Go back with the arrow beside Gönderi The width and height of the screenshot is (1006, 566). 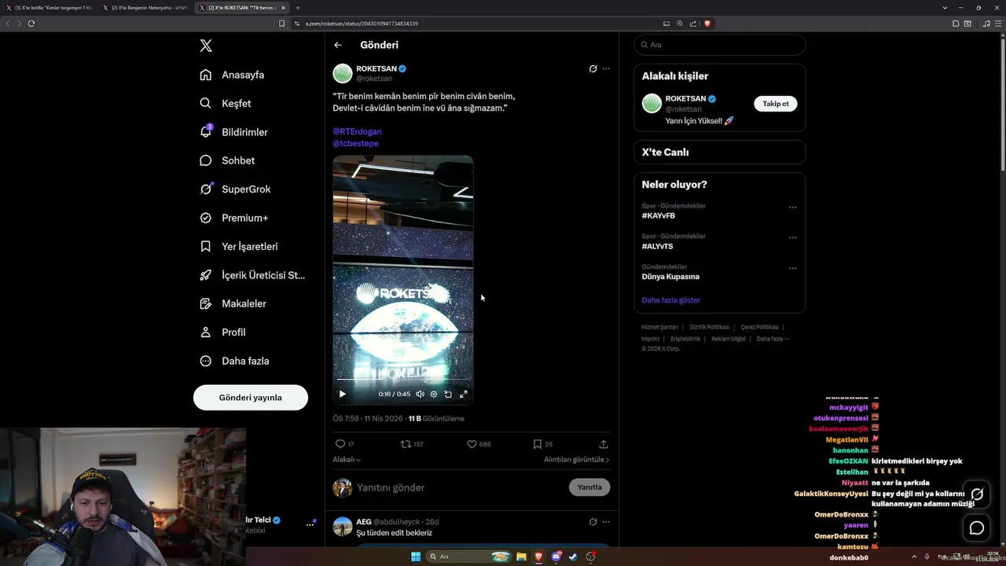point(338,45)
